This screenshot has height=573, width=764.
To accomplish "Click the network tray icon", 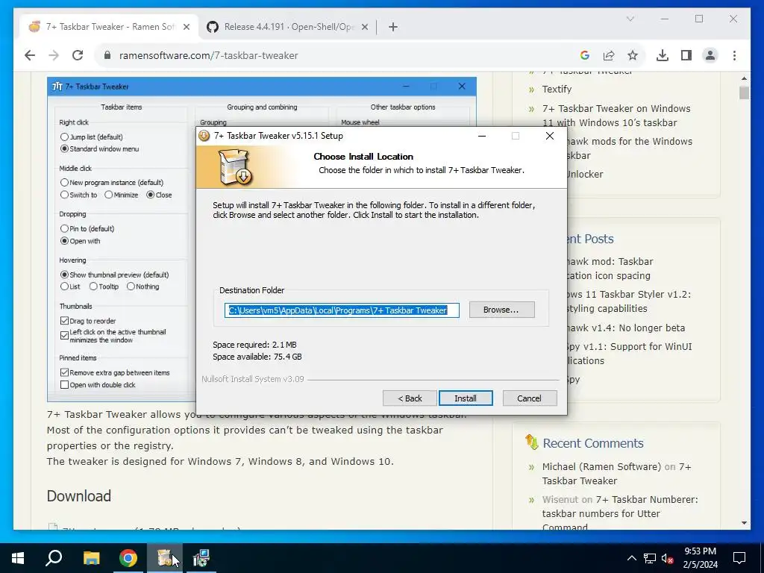I will (650, 558).
